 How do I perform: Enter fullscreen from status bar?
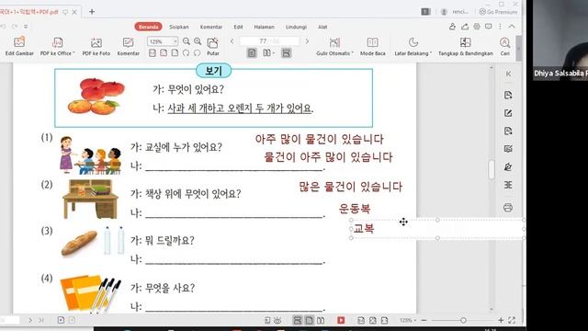(x=512, y=320)
